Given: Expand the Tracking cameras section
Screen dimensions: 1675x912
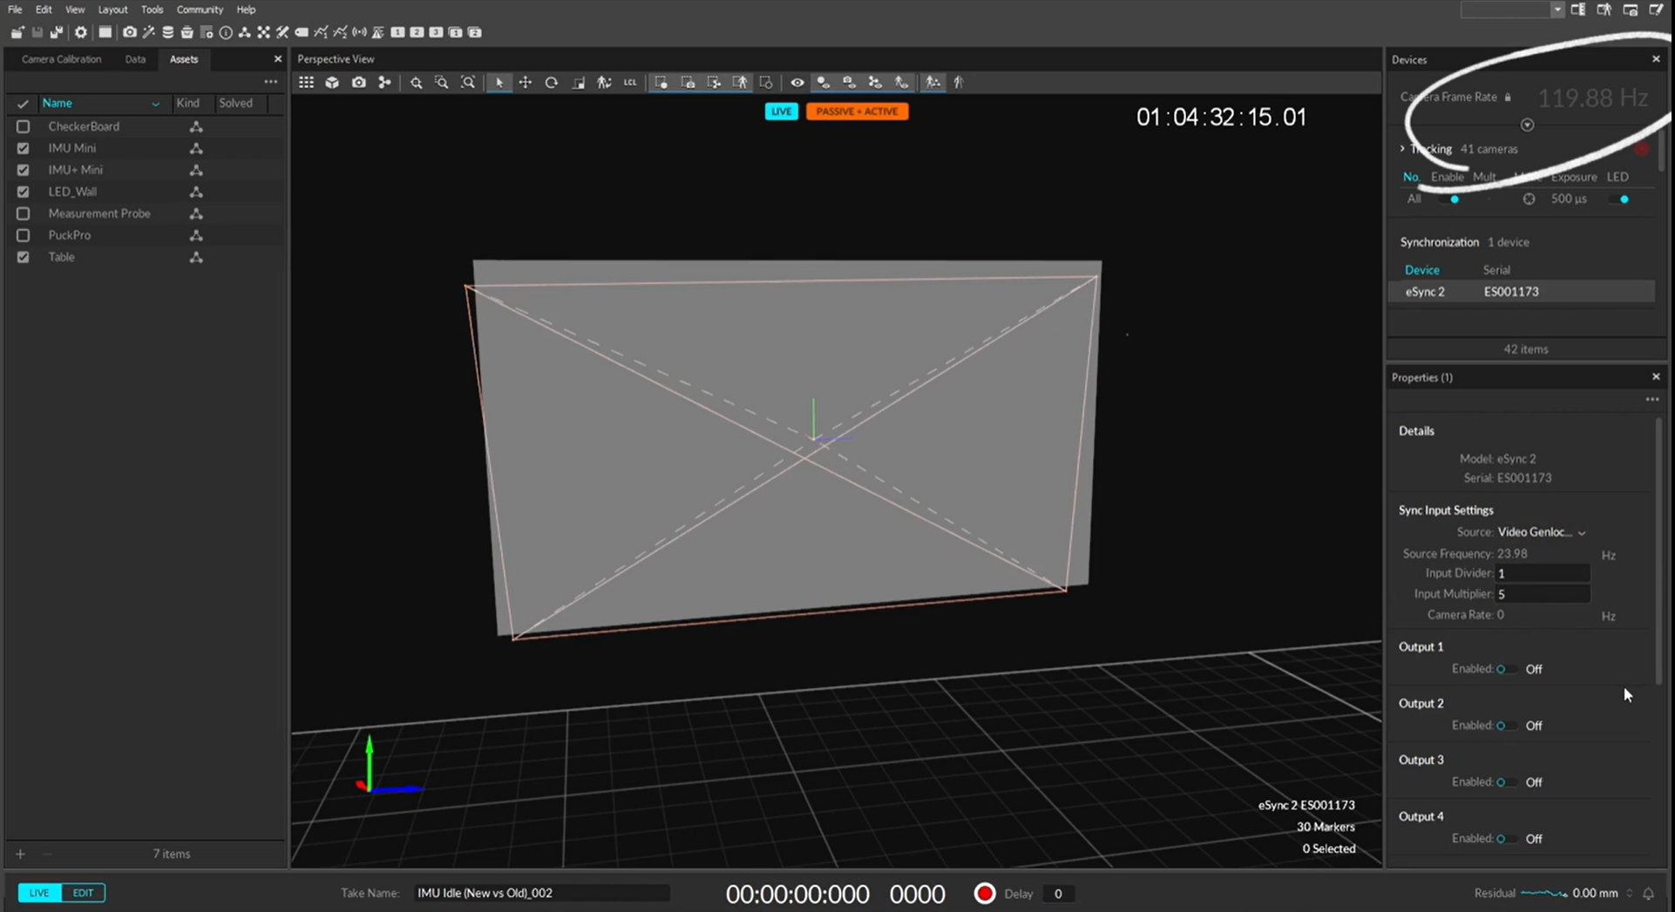Looking at the screenshot, I should (x=1403, y=149).
